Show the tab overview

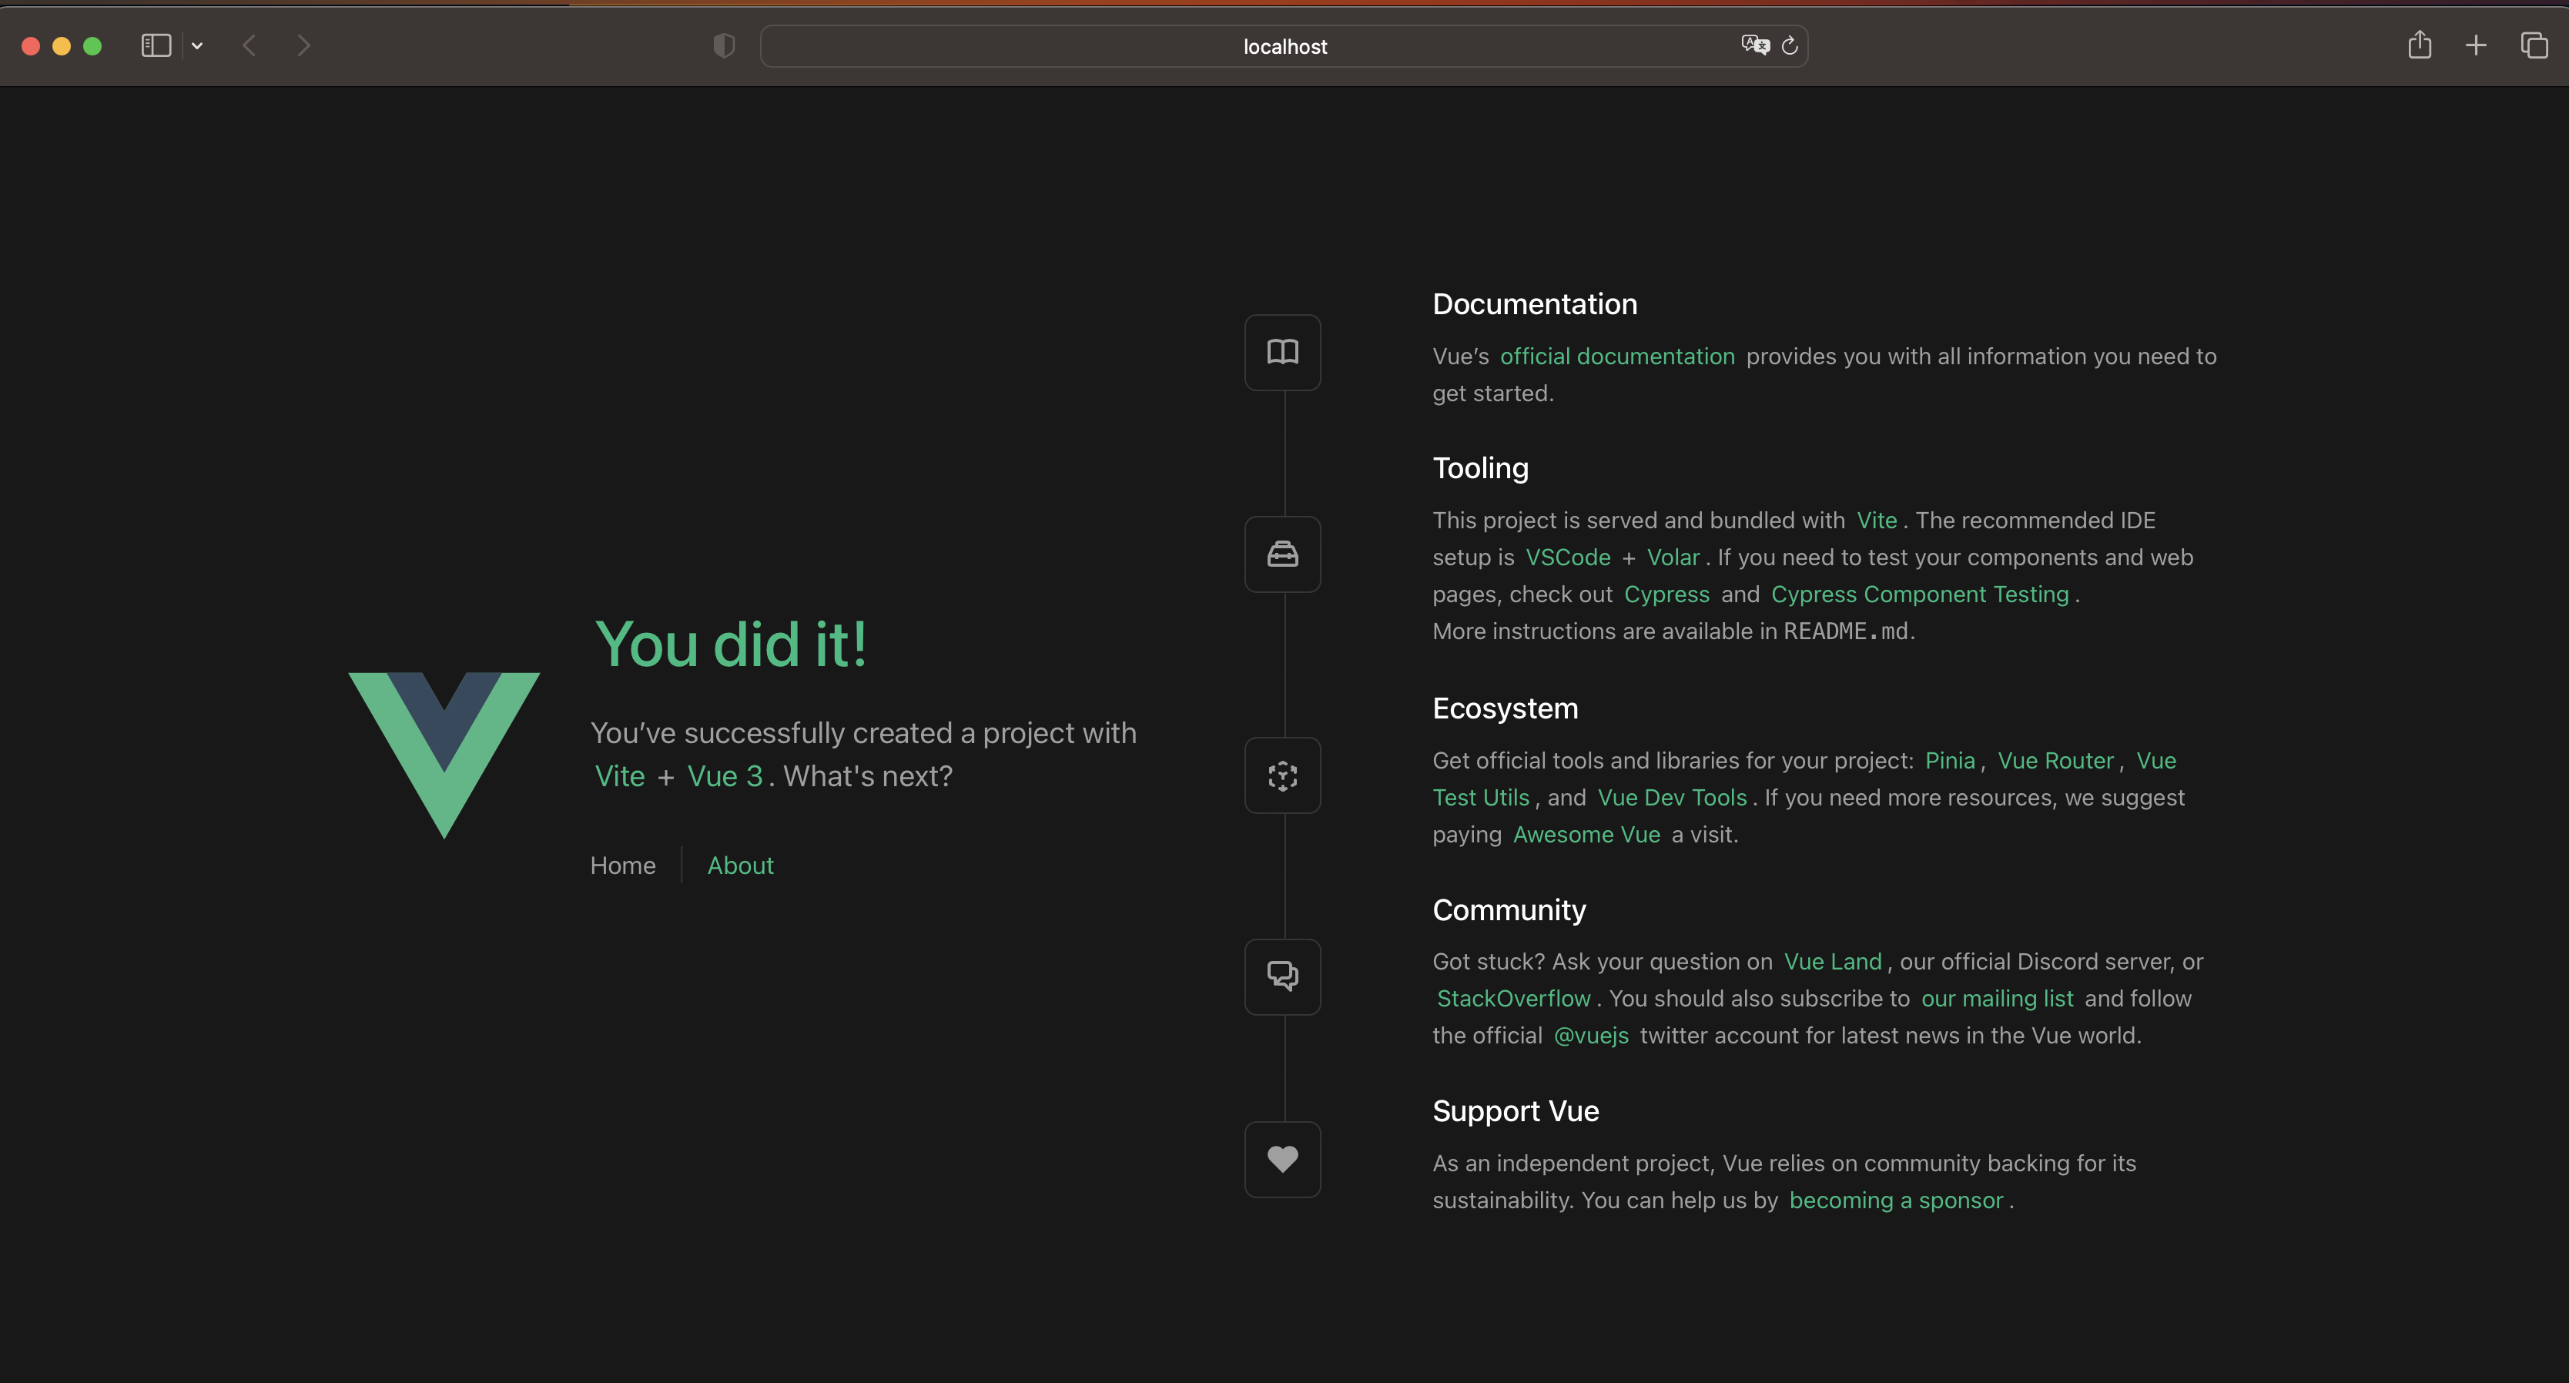click(x=2533, y=46)
